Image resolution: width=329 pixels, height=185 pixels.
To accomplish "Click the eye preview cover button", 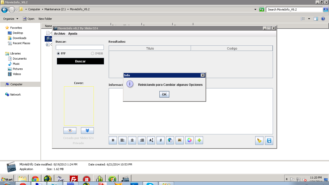I will pyautogui.click(x=70, y=131).
